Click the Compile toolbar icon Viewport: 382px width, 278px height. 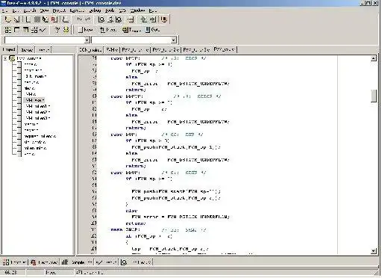[8, 30]
